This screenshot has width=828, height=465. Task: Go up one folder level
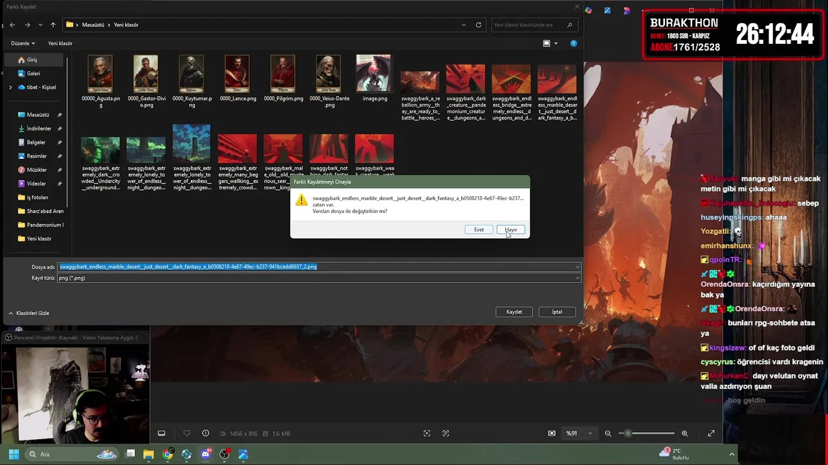53,25
